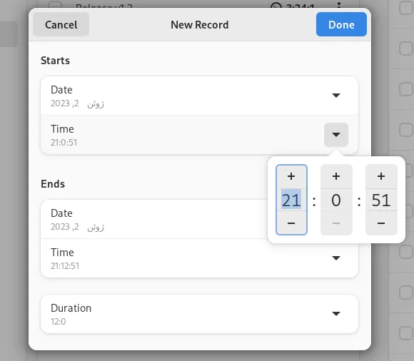Cancel the New Record dialog
The width and height of the screenshot is (414, 361).
click(61, 24)
